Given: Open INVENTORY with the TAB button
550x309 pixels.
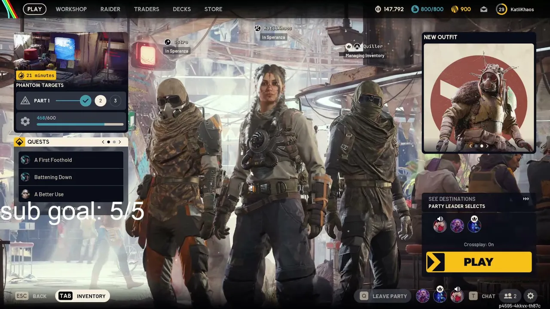Looking at the screenshot, I should pos(82,296).
